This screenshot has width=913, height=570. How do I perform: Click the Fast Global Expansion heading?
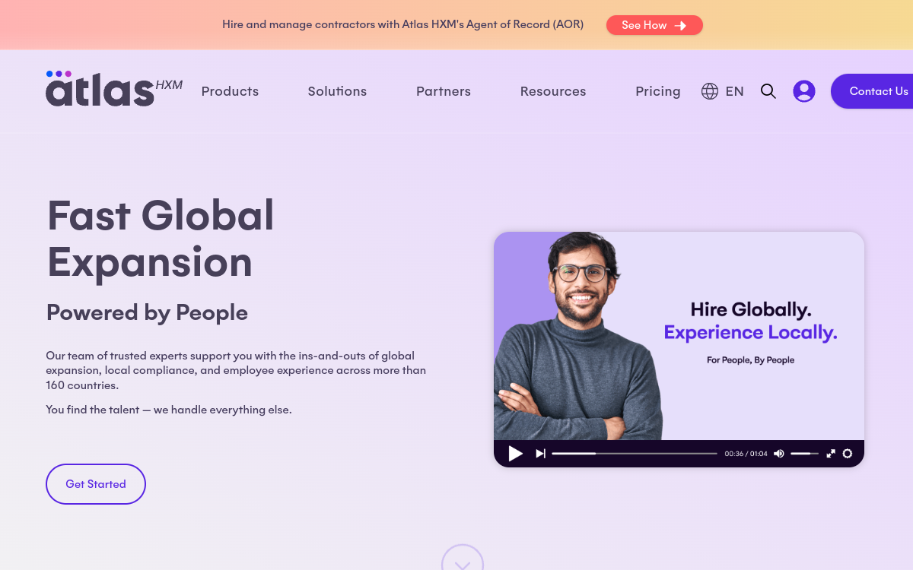click(161, 239)
